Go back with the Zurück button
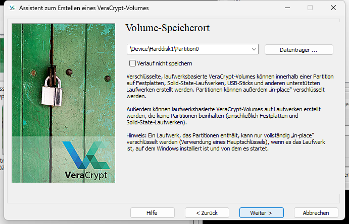 click(207, 213)
